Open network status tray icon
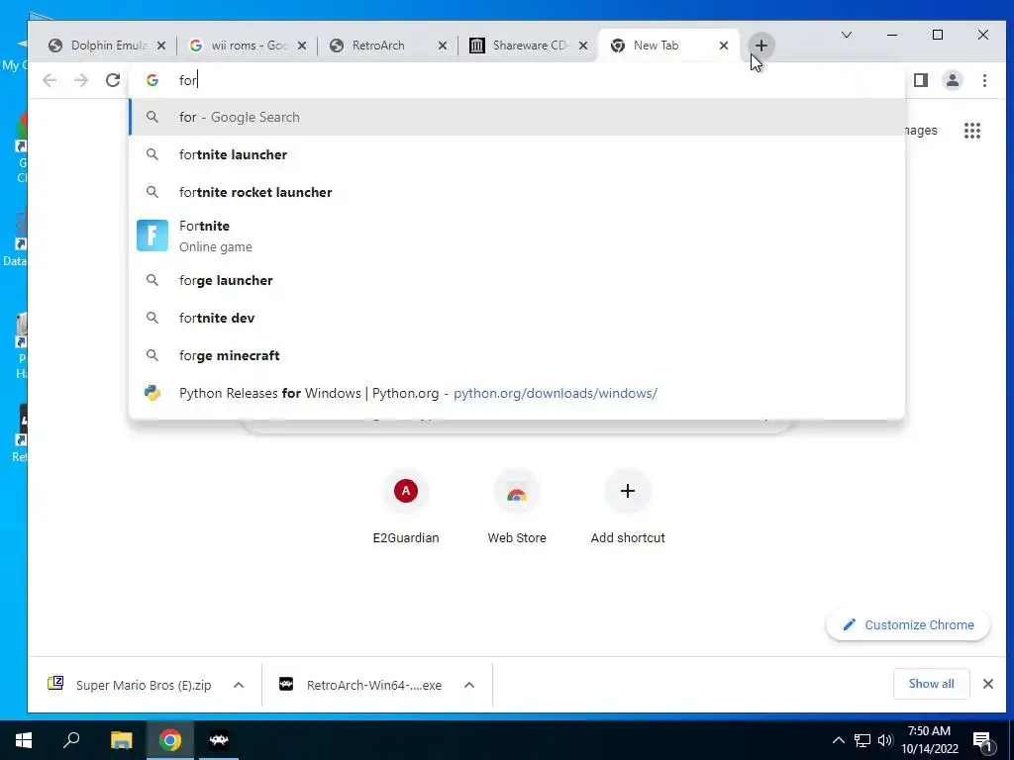 click(862, 740)
